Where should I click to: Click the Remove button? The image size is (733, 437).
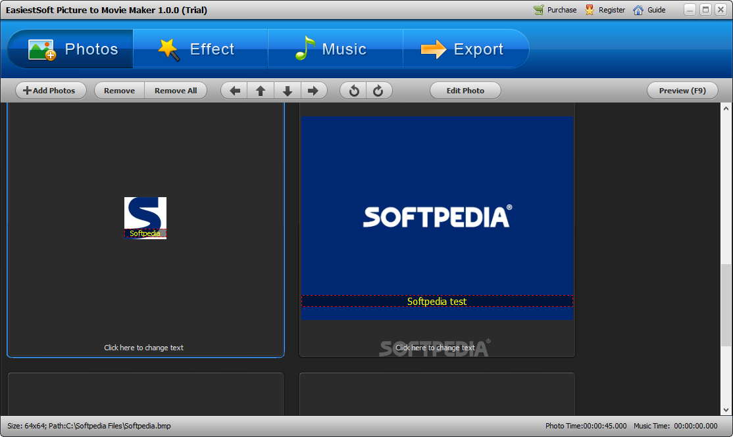[120, 91]
